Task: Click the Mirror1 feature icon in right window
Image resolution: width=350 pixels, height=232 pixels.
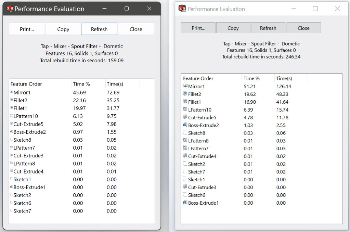Action: [x=185, y=86]
